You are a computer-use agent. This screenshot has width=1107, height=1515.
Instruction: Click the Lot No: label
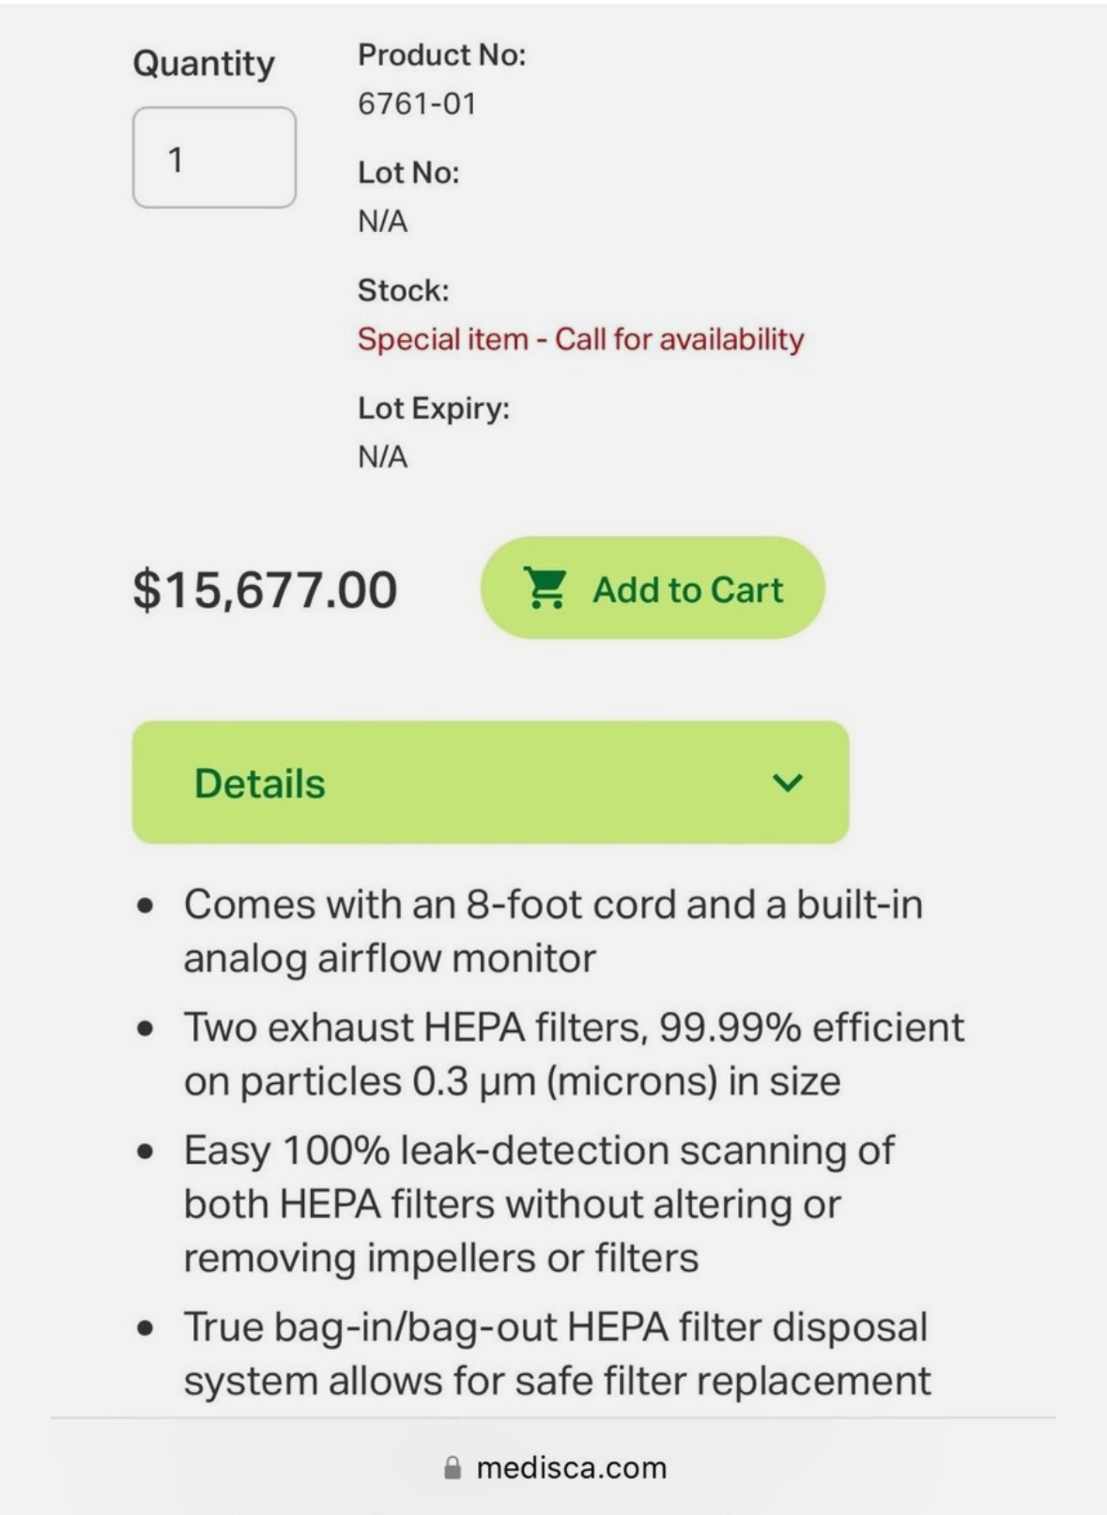(408, 173)
